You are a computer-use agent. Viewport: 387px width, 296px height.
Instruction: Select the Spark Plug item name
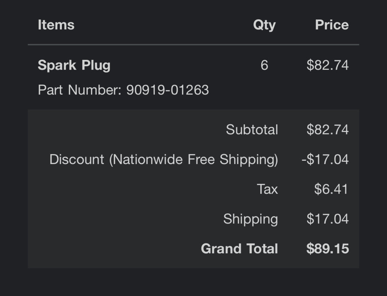click(74, 65)
